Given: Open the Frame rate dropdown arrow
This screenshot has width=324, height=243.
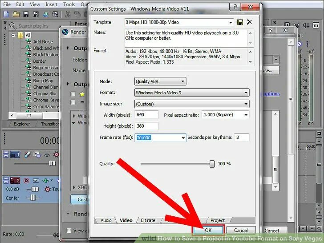Looking at the screenshot, I should (183, 138).
